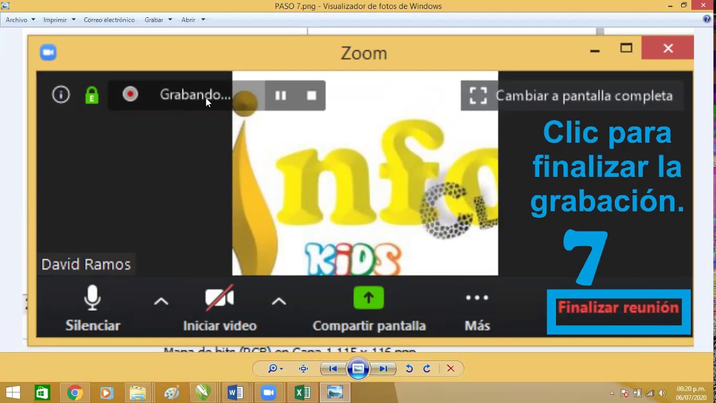Click the Grabando... recording label
716x403 pixels.
click(195, 95)
